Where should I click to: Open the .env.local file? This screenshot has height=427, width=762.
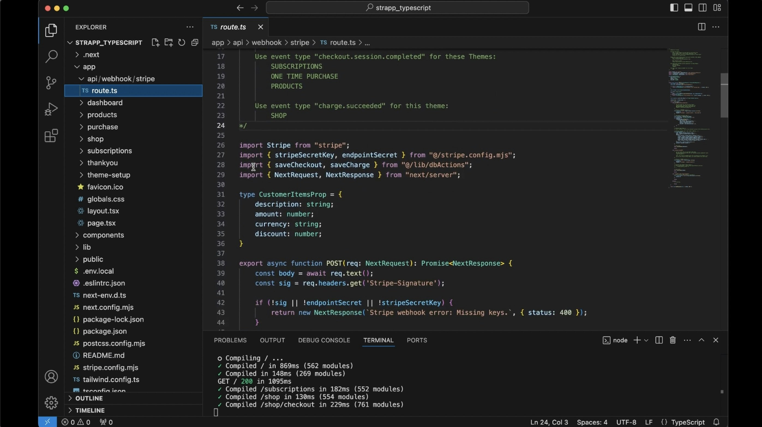[x=98, y=271]
